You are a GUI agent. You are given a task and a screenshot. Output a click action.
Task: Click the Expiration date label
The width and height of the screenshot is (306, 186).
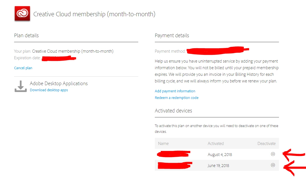click(x=27, y=58)
